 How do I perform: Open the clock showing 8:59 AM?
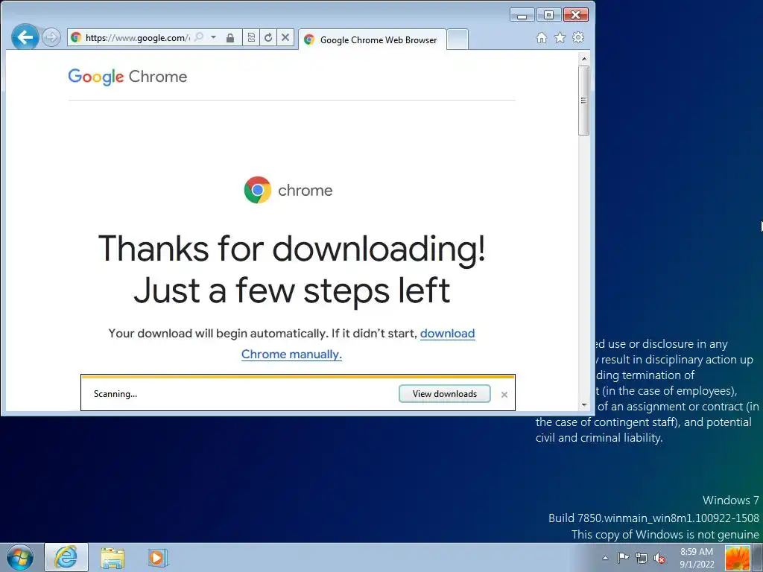pyautogui.click(x=697, y=558)
